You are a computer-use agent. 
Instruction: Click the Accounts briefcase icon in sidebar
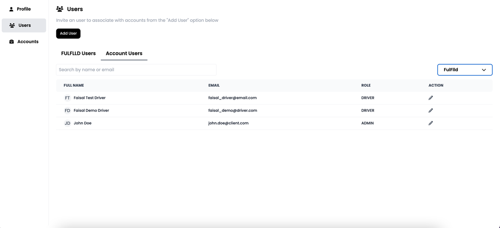12,42
